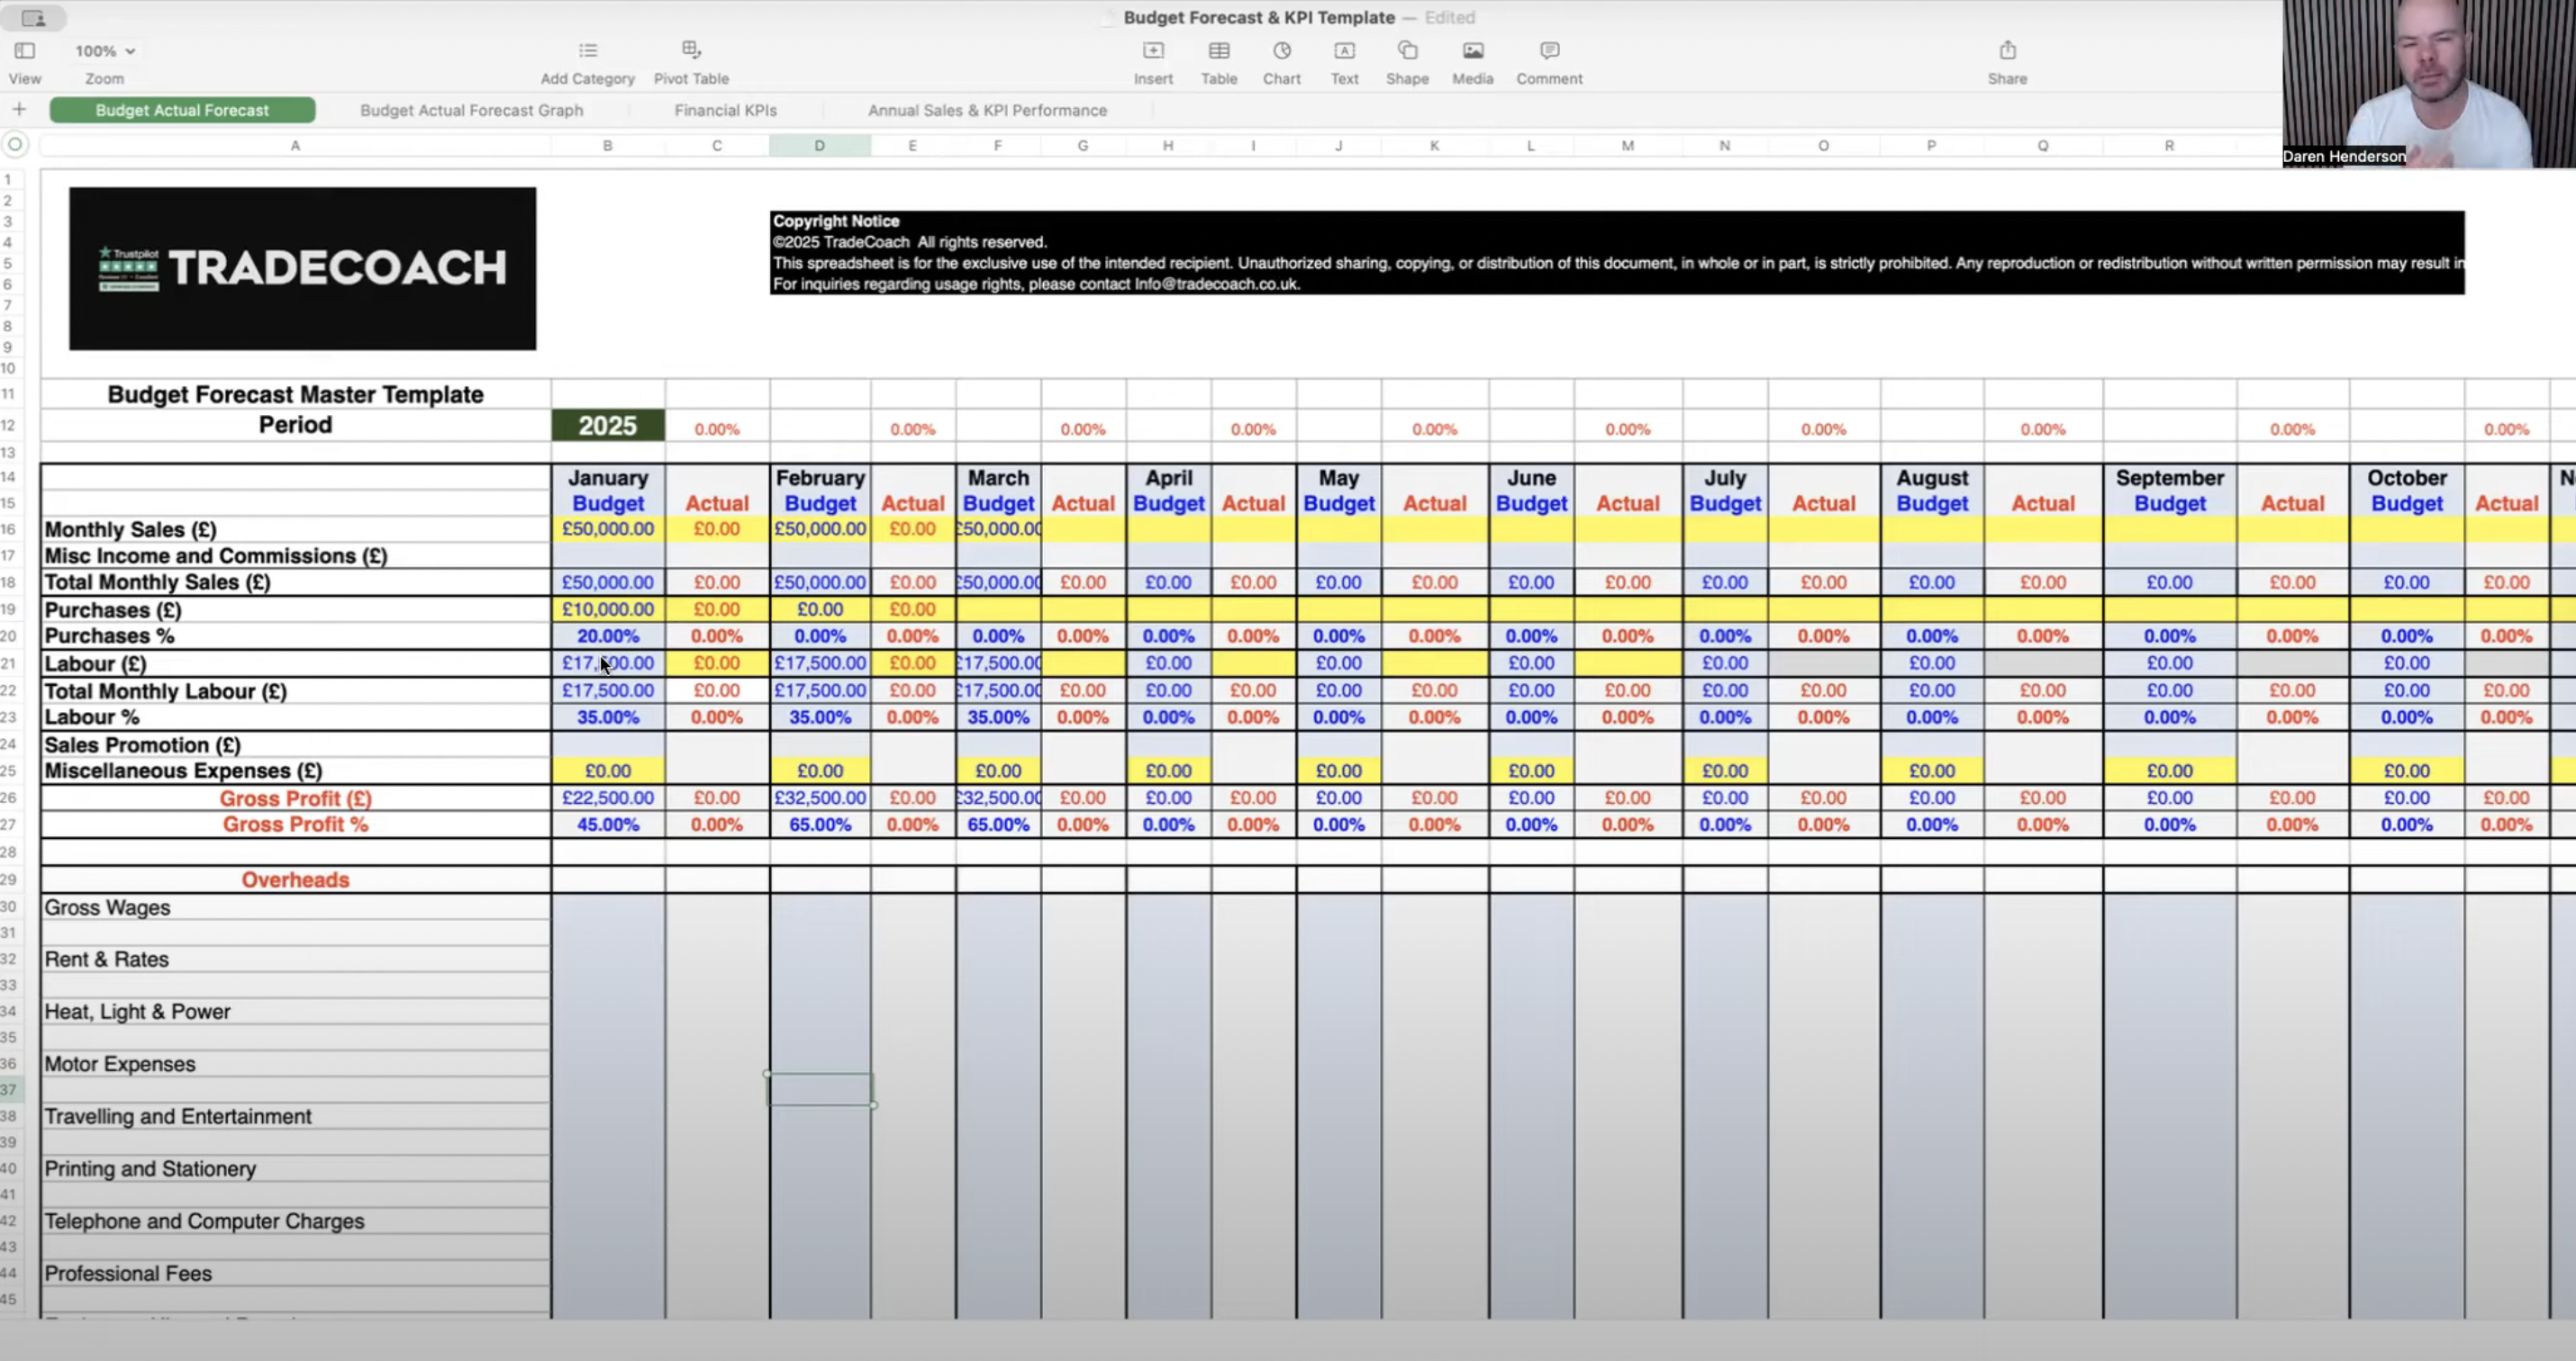The width and height of the screenshot is (2576, 1361).
Task: Click Travelling and Entertainment row
Action: pyautogui.click(x=296, y=1116)
